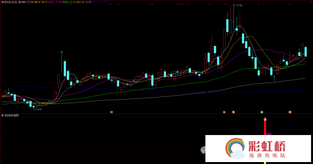Click the MA120 indicator label
313x164 pixels.
point(83,2)
